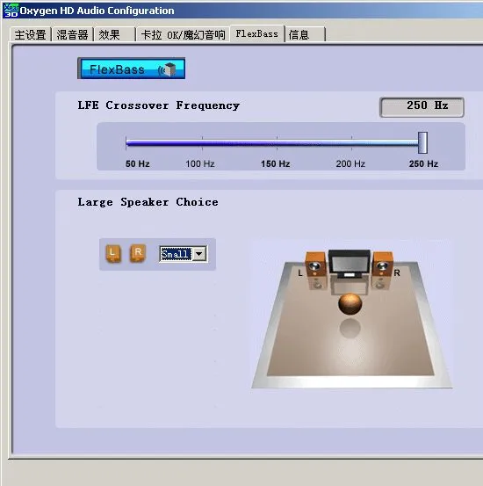The height and width of the screenshot is (486, 483).
Task: Set crossover slider at 150 Hz mark
Action: [277, 142]
